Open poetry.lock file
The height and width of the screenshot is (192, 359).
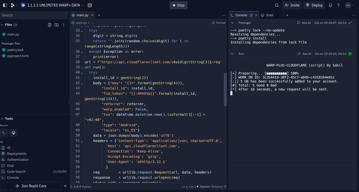34,50
